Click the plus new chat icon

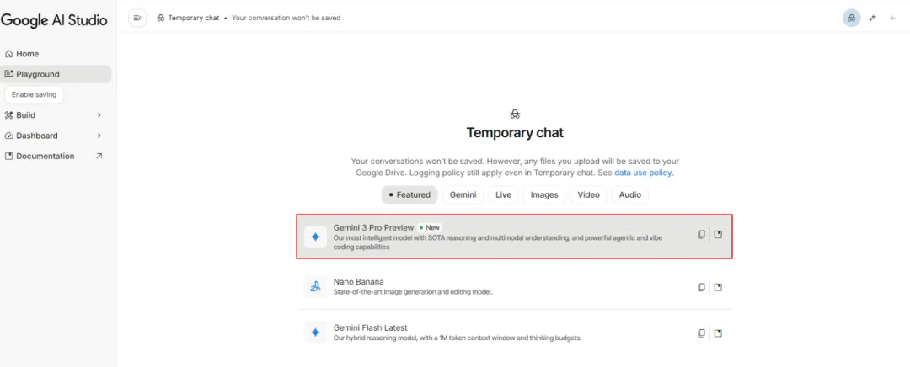(x=892, y=18)
